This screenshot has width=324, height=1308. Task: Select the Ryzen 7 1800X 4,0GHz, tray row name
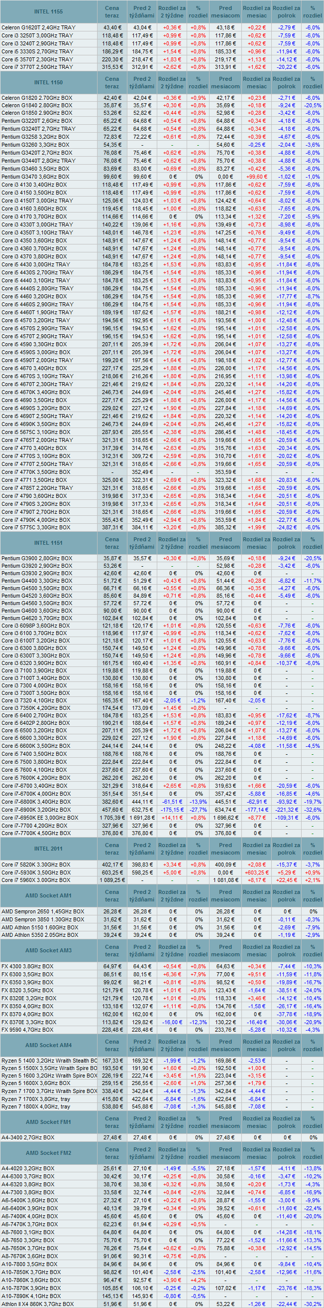pyautogui.click(x=35, y=1106)
